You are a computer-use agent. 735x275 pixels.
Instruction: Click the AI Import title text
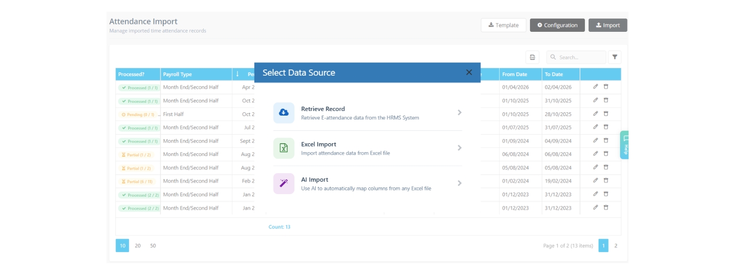pos(315,179)
